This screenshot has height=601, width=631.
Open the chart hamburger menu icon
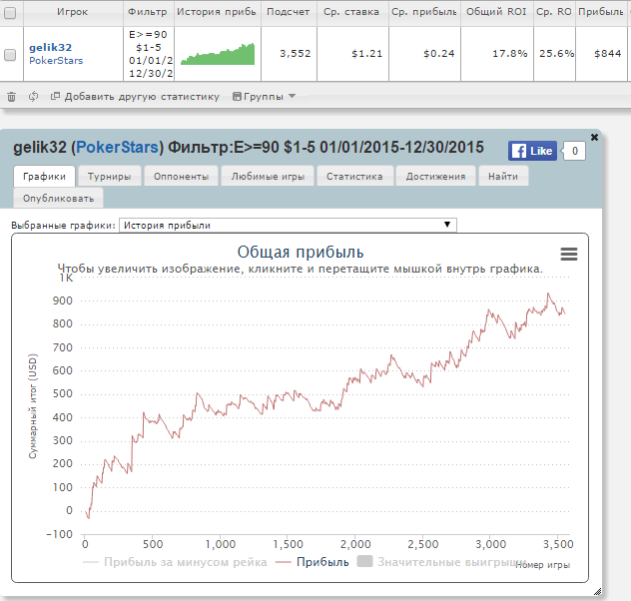[x=569, y=254]
